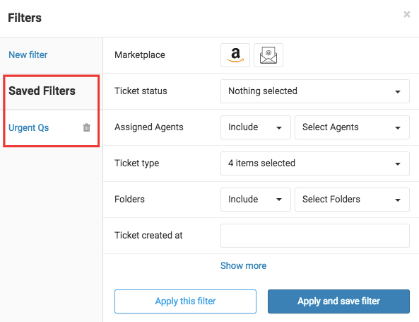Click the Ticket type caret arrow
Screen dimensions: 419x322
(398, 163)
